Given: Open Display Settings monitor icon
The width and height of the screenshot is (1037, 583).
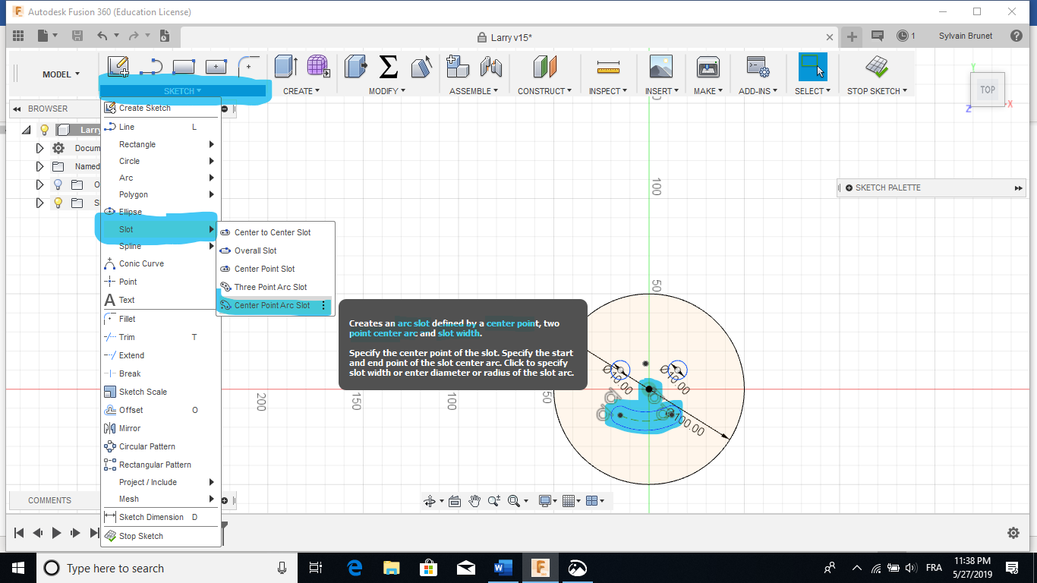Looking at the screenshot, I should click(544, 501).
